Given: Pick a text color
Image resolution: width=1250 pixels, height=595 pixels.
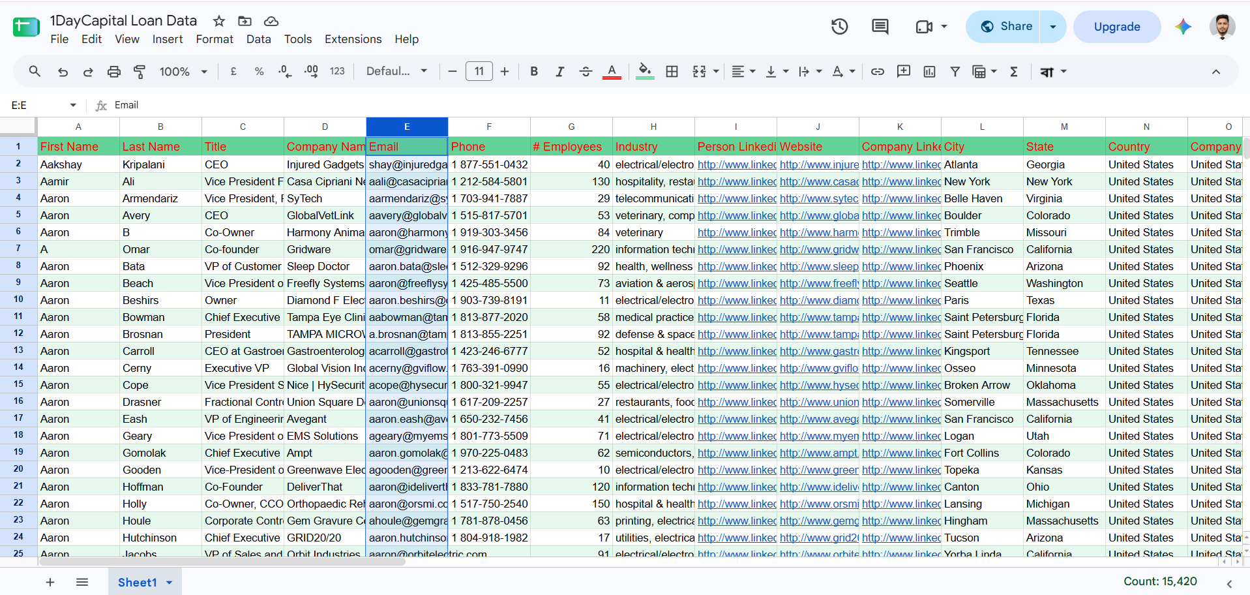Looking at the screenshot, I should coord(612,72).
